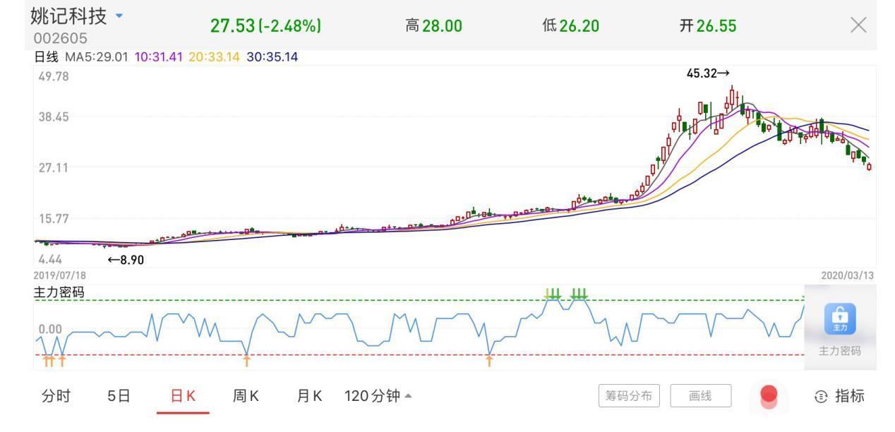Switch to the 分时 tab
Viewport: 895px width, 432px height.
56,396
